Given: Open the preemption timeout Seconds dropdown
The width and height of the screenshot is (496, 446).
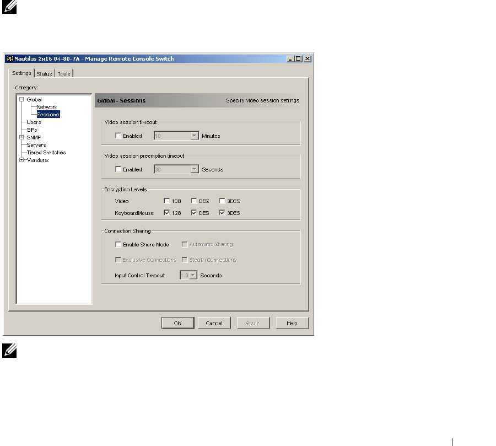Looking at the screenshot, I should coord(194,169).
